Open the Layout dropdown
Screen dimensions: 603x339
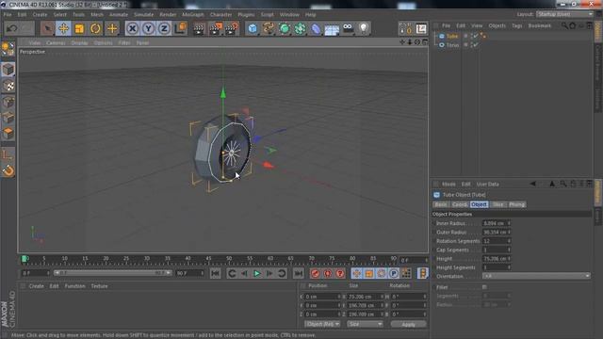click(564, 14)
